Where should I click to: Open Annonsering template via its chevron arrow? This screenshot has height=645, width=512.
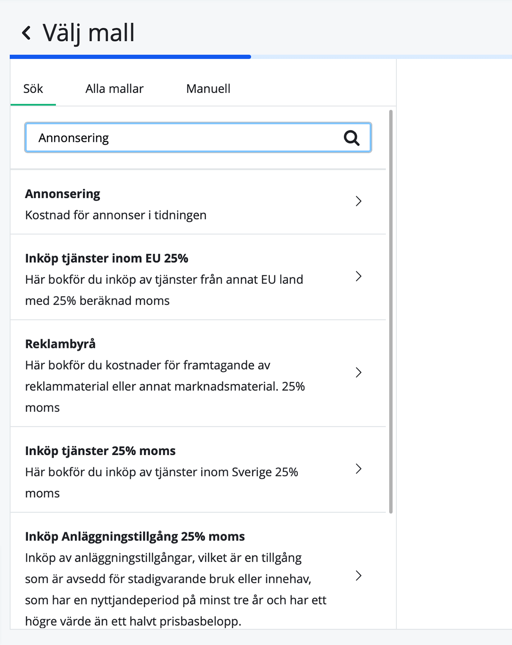(358, 201)
